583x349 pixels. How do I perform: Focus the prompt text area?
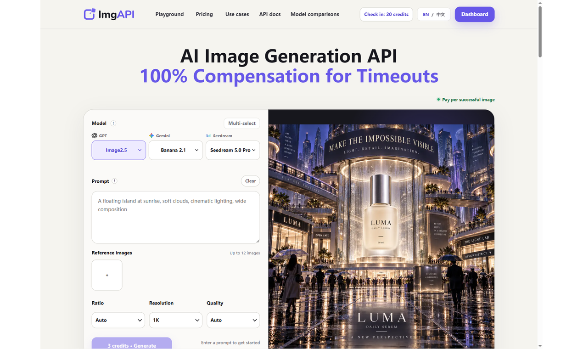[176, 217]
